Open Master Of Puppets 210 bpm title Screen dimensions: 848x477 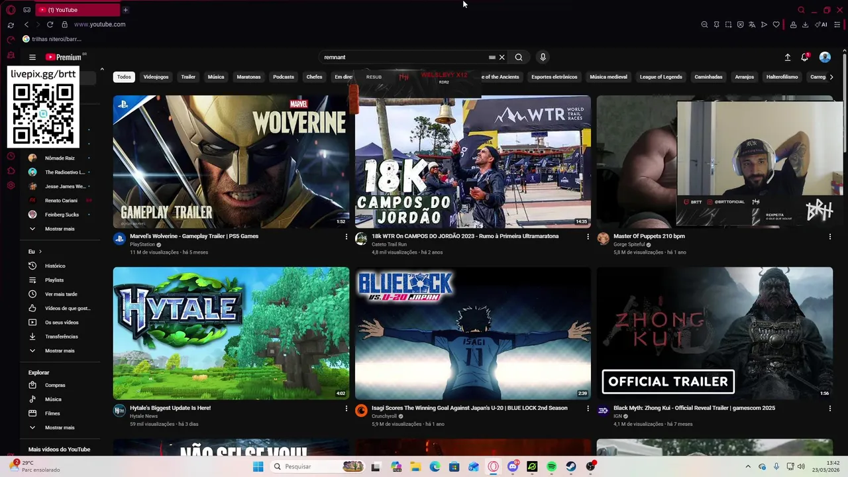point(649,236)
